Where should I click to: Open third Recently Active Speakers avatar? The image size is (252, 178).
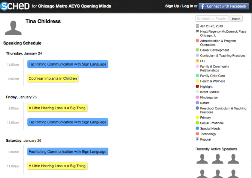click(233, 159)
